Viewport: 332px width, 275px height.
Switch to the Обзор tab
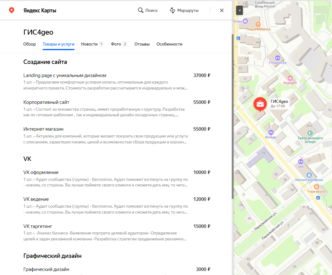(30, 44)
